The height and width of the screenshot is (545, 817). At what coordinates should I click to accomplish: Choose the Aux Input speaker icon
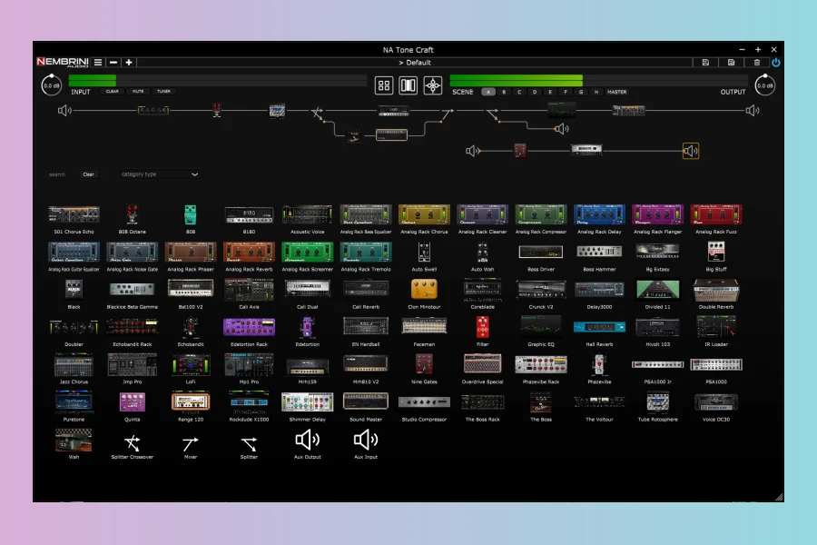click(366, 441)
